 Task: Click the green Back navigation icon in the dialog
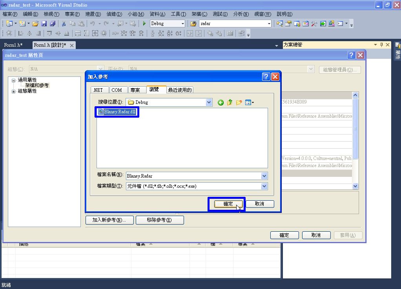[220, 102]
